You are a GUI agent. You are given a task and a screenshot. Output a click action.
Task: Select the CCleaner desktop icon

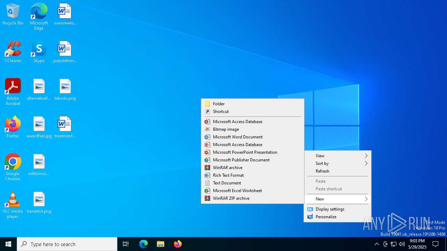pos(13,52)
